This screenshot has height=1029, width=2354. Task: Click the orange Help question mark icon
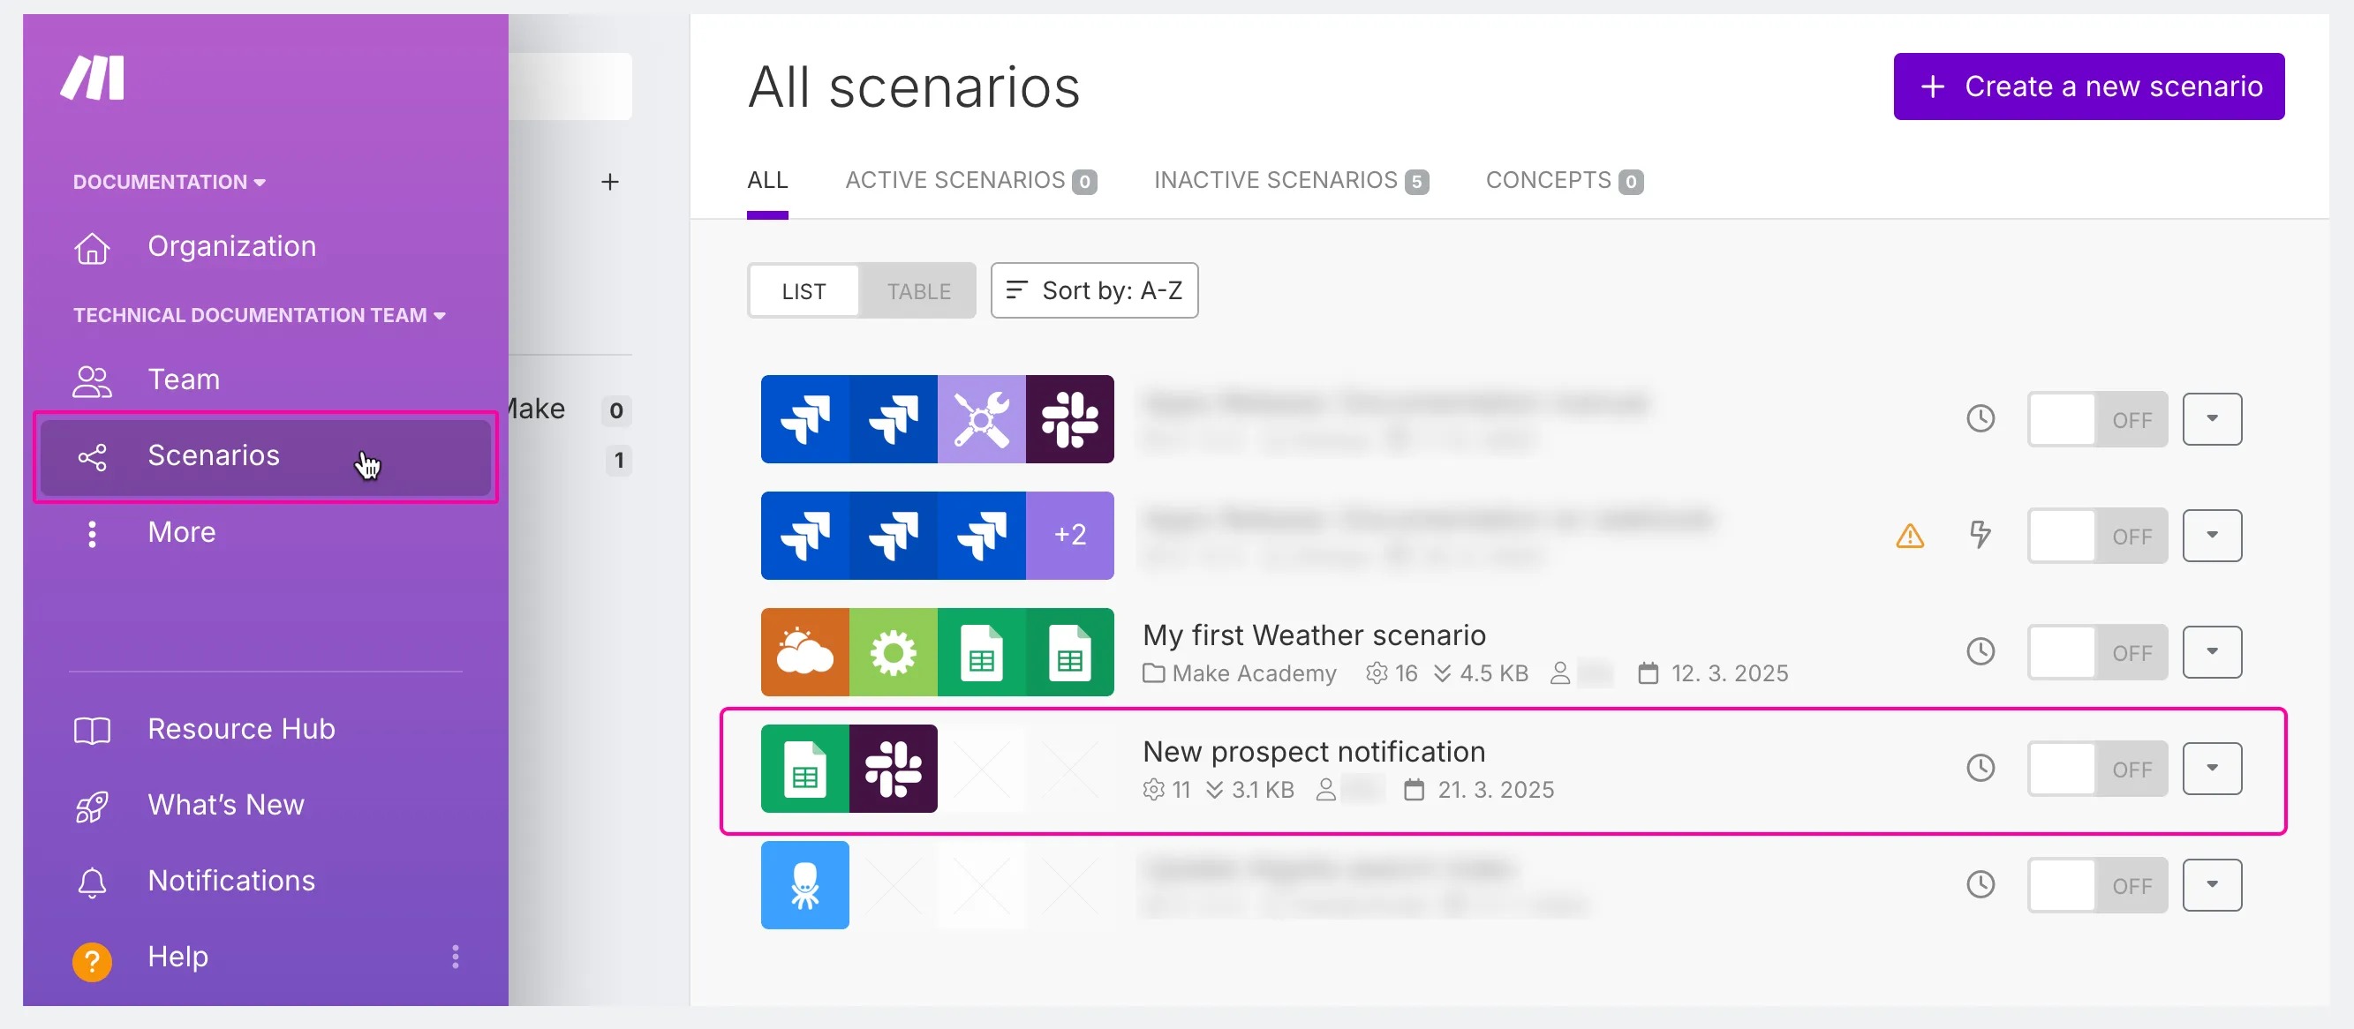(93, 959)
